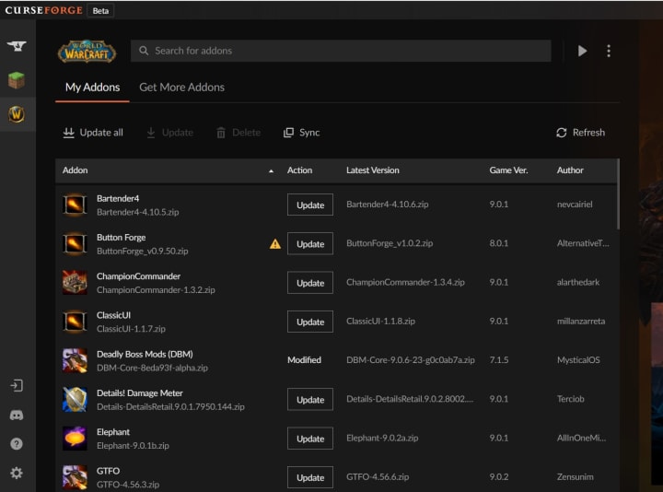Click the World of Warcraft logo
This screenshot has height=492, width=663.
[87, 52]
